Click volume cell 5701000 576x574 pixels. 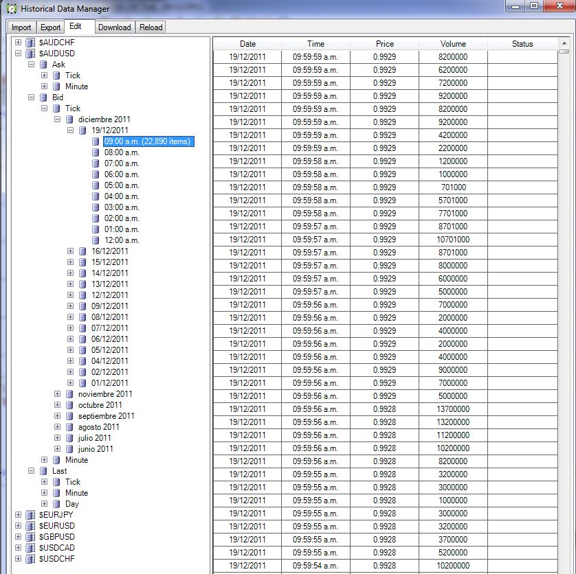point(453,200)
